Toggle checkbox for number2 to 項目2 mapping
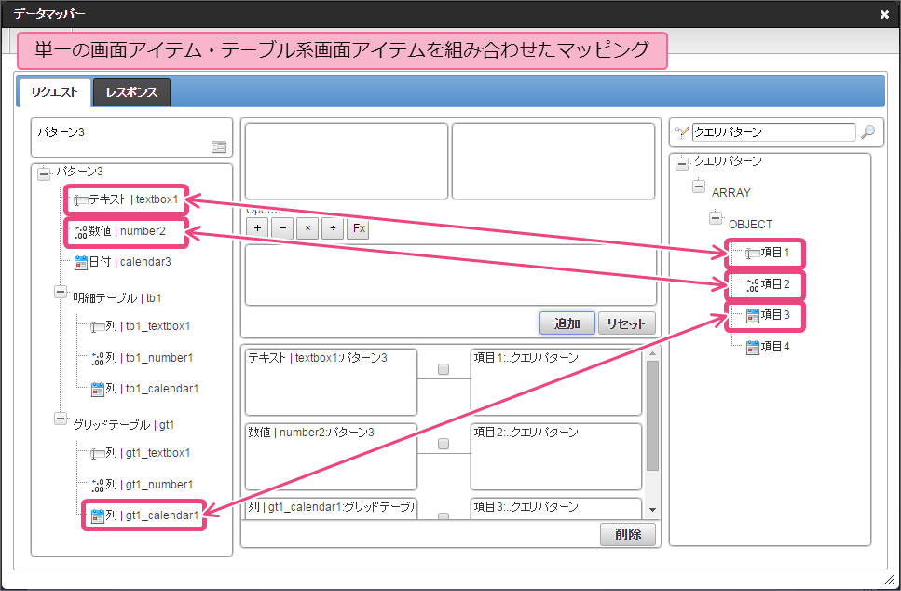The image size is (901, 591). [x=444, y=444]
